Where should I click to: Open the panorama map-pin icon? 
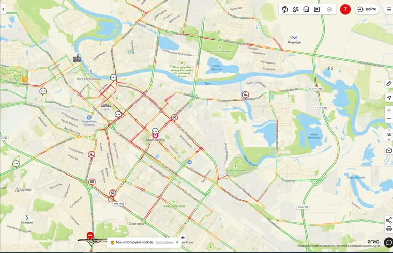(x=389, y=150)
